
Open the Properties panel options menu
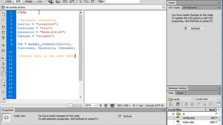tap(163, 110)
